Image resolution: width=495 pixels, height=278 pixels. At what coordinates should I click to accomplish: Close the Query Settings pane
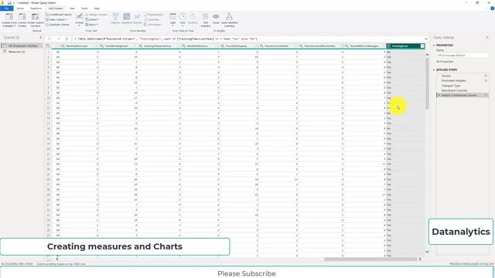(x=487, y=38)
